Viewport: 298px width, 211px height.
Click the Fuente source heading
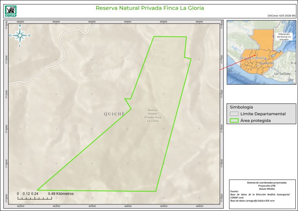pyautogui.click(x=234, y=192)
